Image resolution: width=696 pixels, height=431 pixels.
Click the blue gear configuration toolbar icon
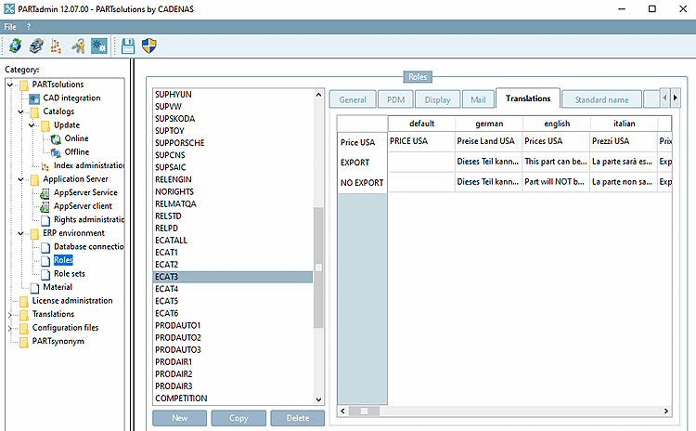pos(99,46)
